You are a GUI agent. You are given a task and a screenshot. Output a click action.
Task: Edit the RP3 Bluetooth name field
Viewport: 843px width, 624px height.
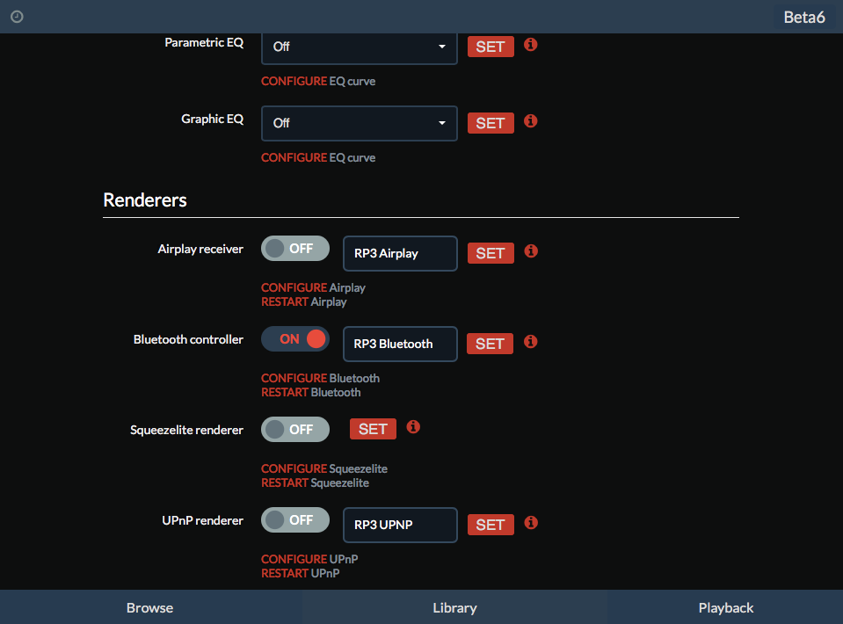[x=400, y=344]
